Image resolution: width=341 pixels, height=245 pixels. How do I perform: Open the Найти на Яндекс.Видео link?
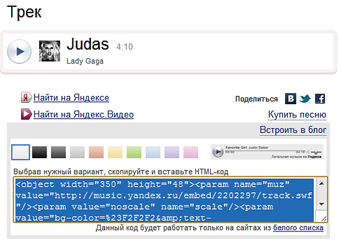[x=84, y=114]
